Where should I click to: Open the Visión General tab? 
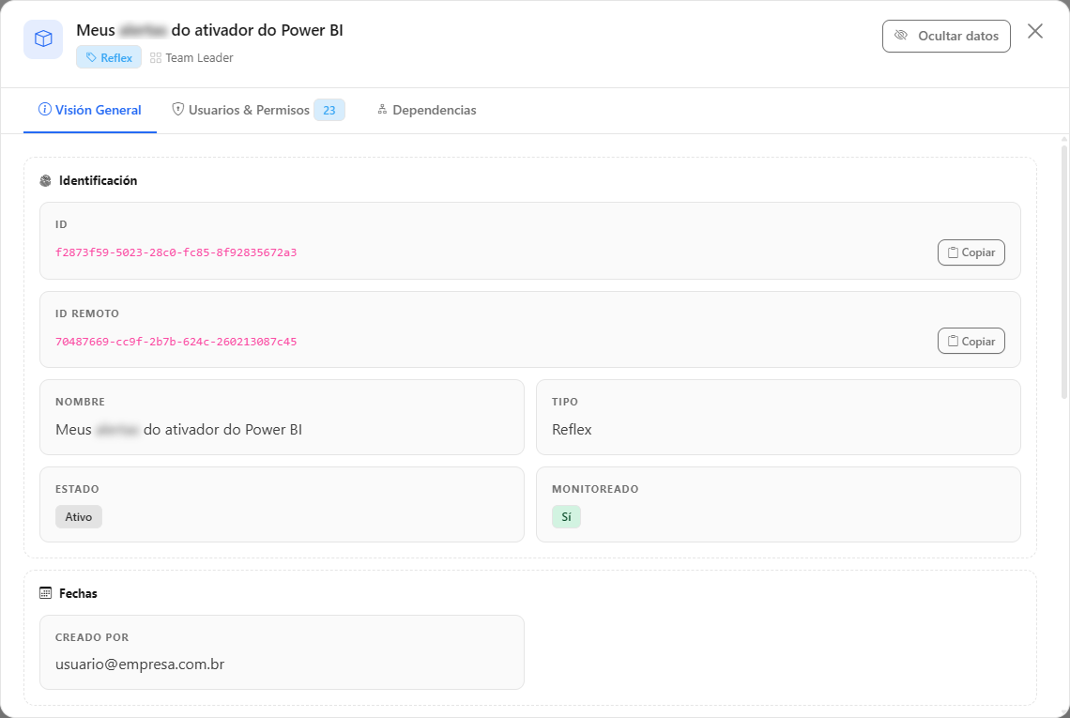pyautogui.click(x=90, y=110)
